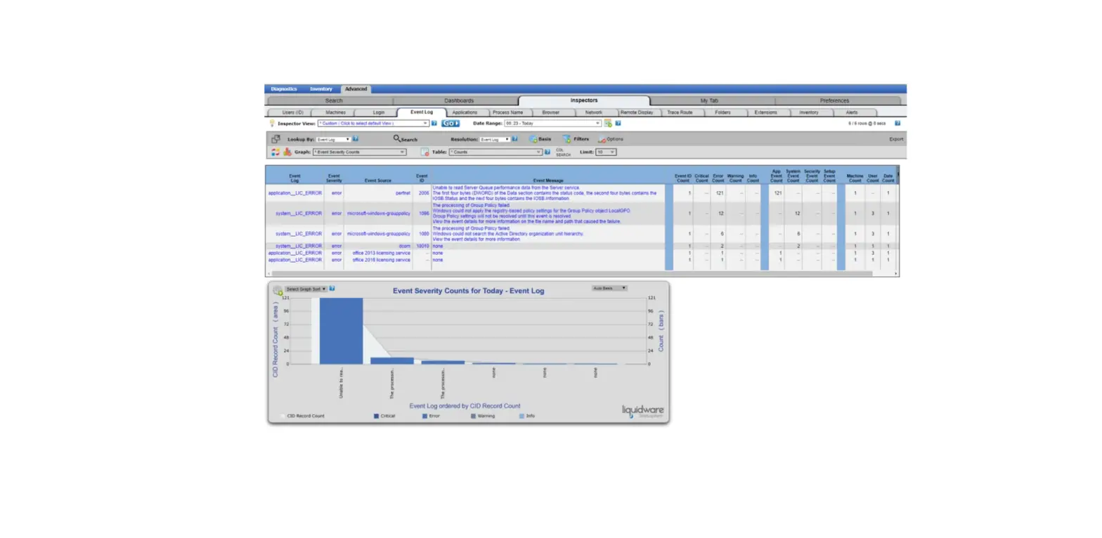Screen dimensions: 1102x538
Task: Select the Process Name inspector tab
Action: (507, 112)
